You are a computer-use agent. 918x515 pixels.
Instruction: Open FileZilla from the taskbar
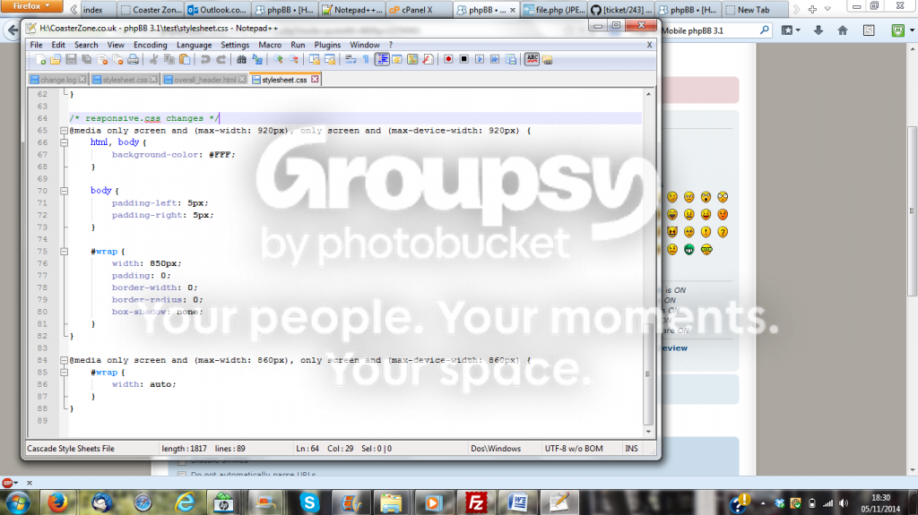click(476, 502)
